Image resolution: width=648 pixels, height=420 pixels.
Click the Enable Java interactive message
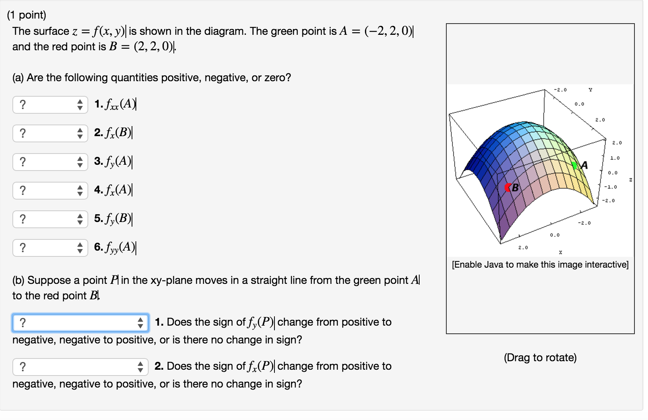point(540,265)
